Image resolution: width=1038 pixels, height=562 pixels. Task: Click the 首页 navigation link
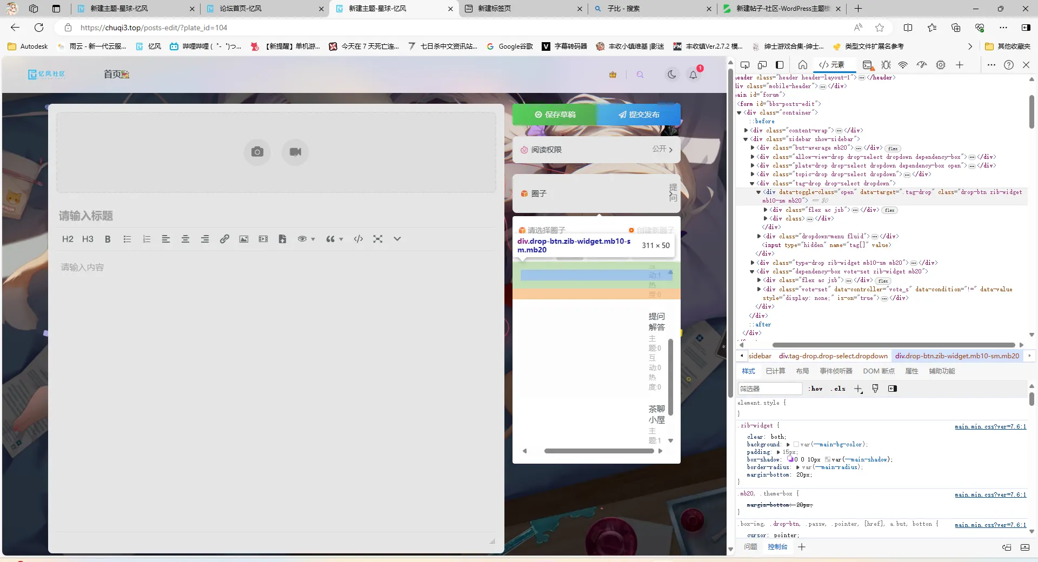(116, 75)
